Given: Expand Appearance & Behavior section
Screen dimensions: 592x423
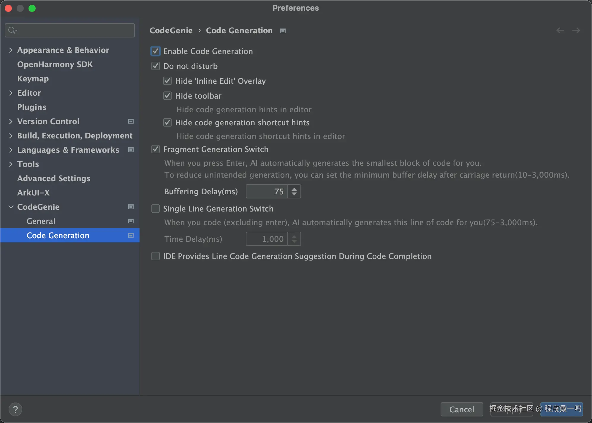Looking at the screenshot, I should click(x=11, y=50).
